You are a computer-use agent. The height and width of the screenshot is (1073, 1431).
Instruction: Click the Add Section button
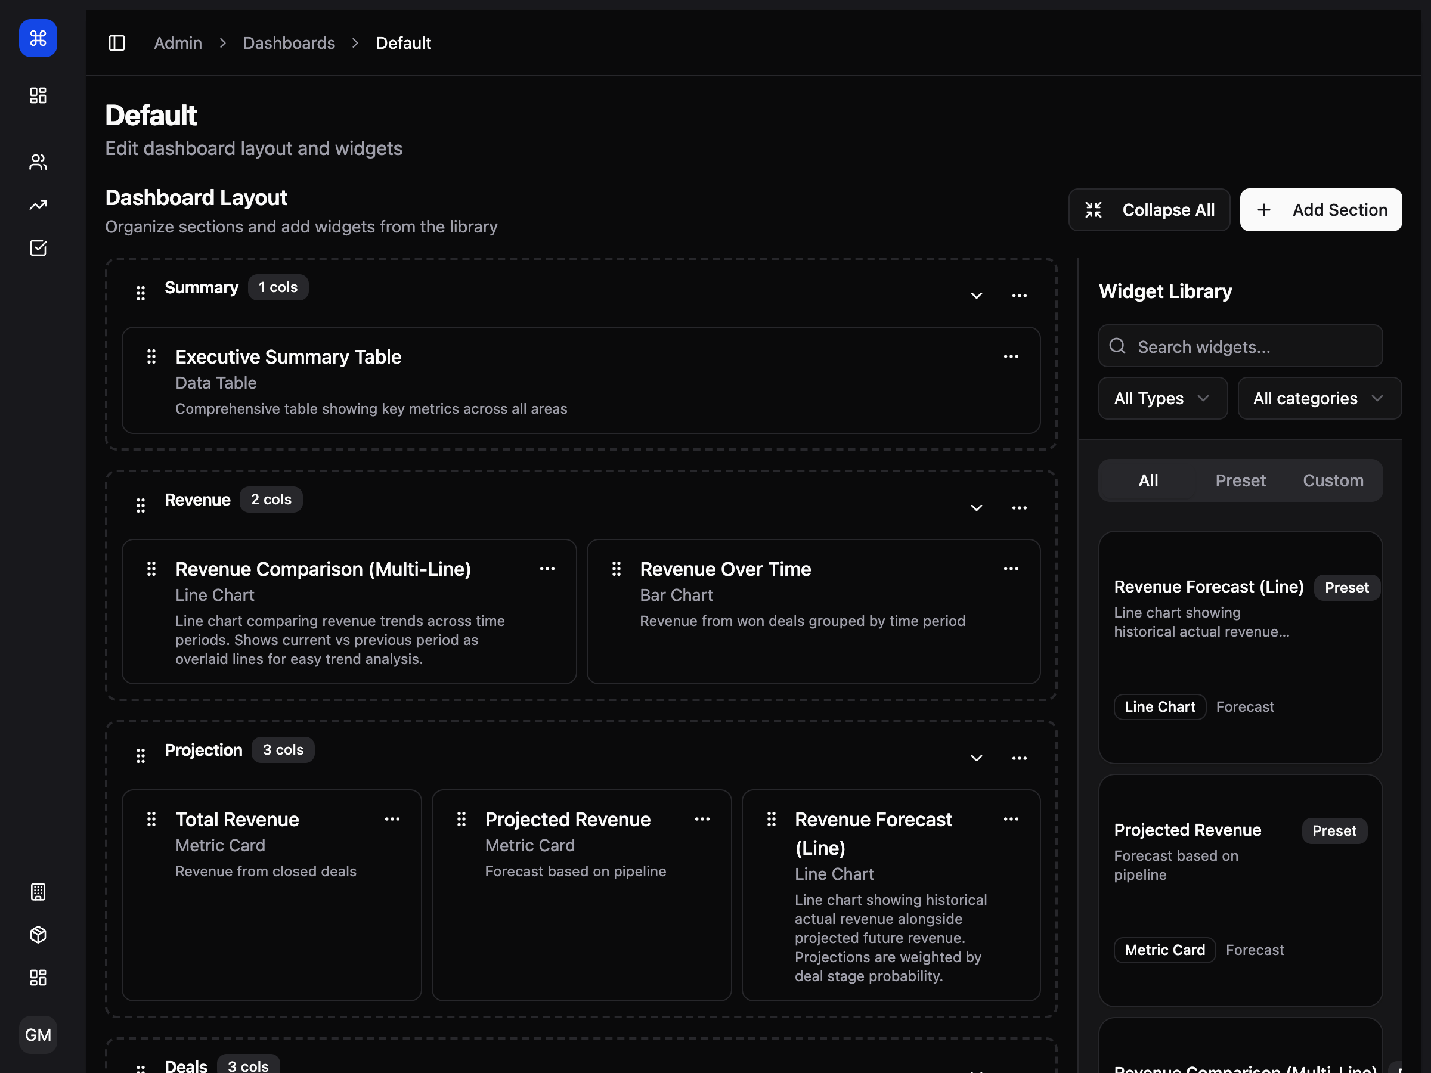[1320, 210]
